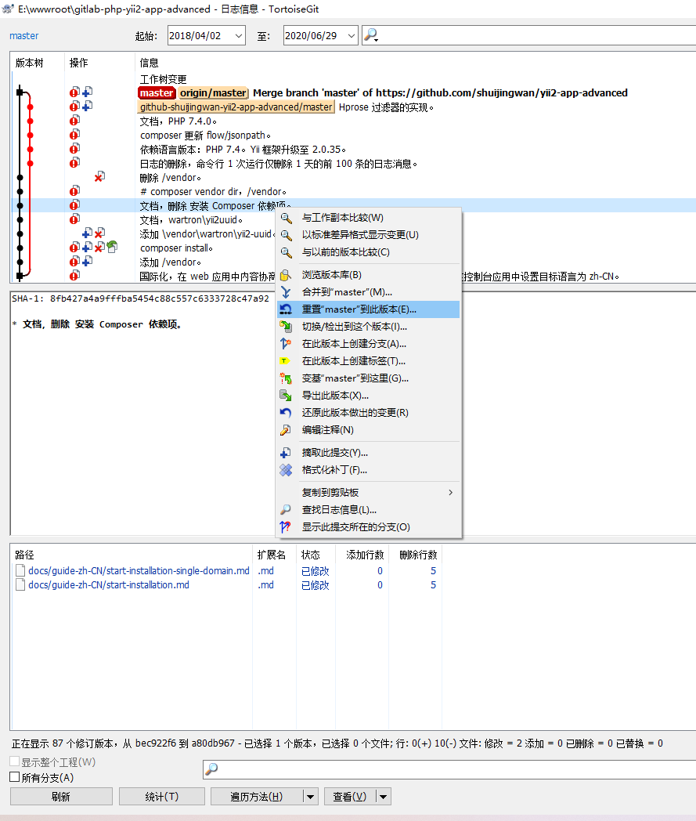
Task: Click the reset "master" to this version icon
Action: (286, 309)
